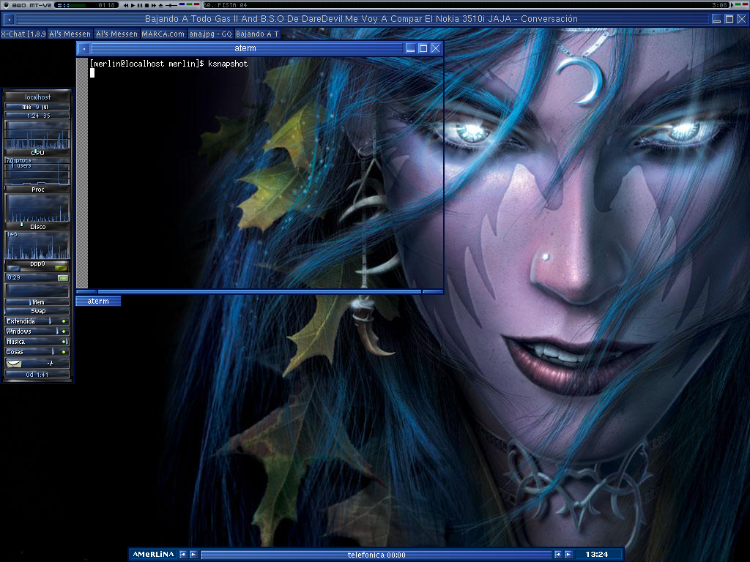Click the red player indicator button

click(x=196, y=4)
